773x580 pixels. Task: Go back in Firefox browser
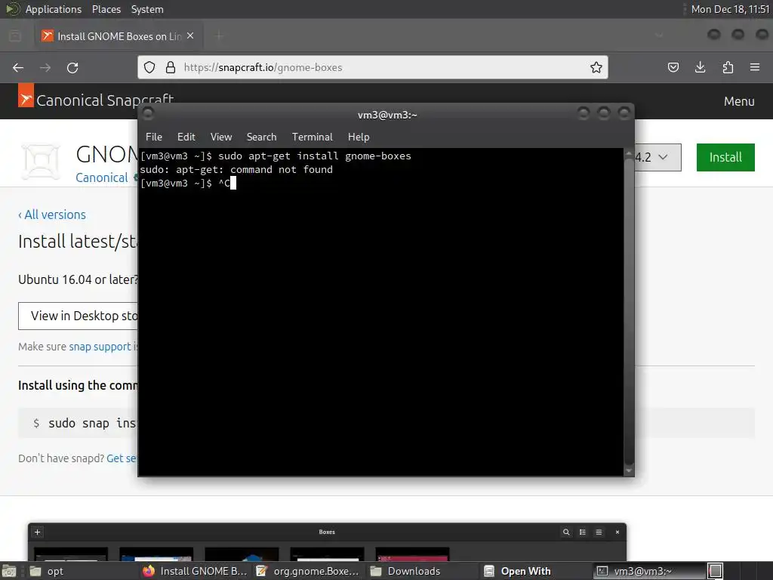coord(18,67)
